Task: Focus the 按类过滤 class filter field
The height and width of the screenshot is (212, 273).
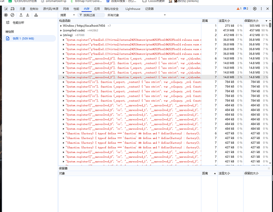Action: [92, 15]
